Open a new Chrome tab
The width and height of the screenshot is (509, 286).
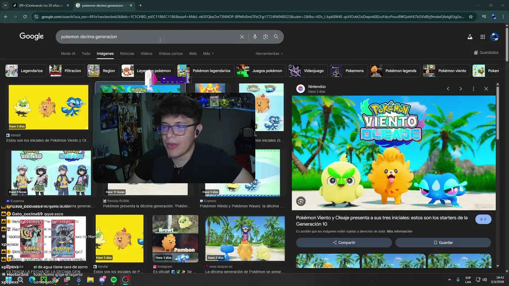click(140, 5)
